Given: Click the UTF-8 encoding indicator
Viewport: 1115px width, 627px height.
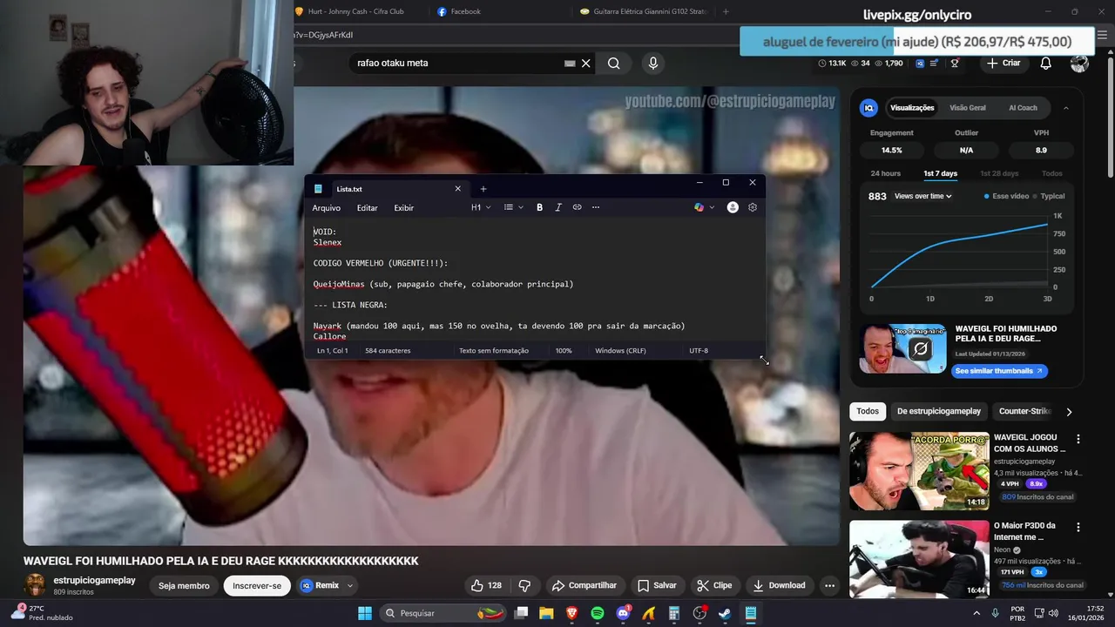Looking at the screenshot, I should (699, 351).
